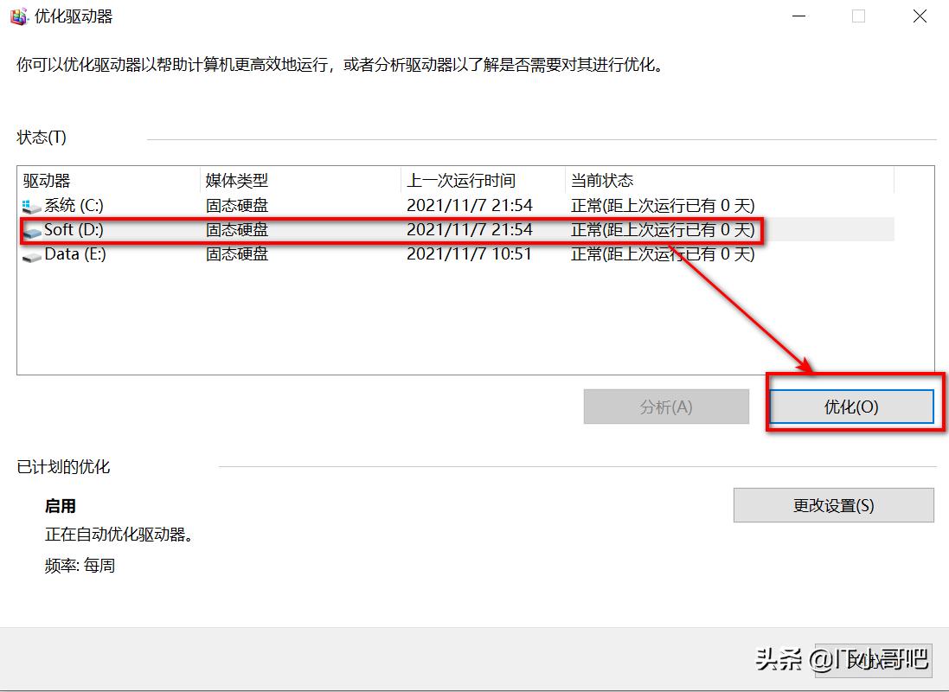Click the Optimize Drives icon in the title bar

click(17, 16)
